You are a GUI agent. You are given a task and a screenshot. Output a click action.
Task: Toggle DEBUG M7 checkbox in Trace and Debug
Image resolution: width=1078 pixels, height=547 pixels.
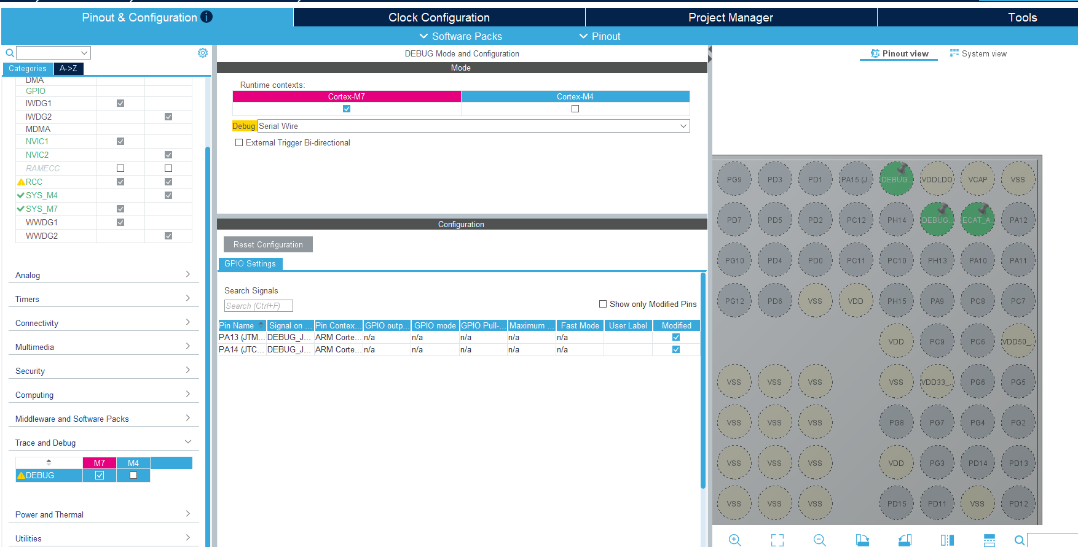[x=100, y=475]
